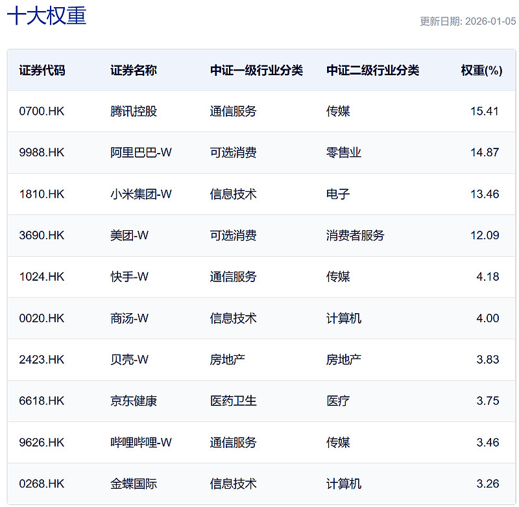The image size is (519, 507).
Task: Click the 证券代码 column header
Action: point(42,70)
